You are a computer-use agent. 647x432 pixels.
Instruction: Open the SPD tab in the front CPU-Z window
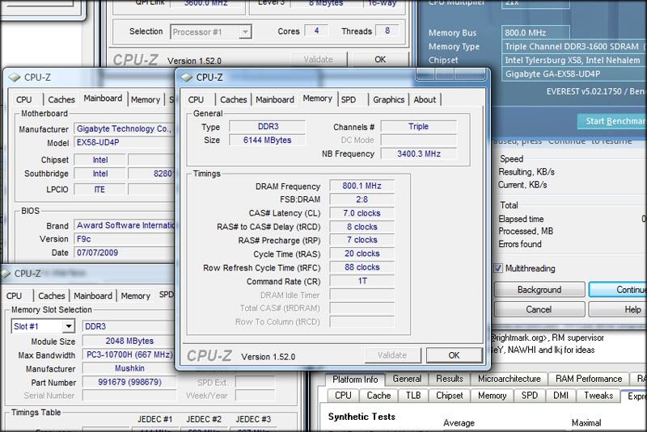click(x=349, y=99)
